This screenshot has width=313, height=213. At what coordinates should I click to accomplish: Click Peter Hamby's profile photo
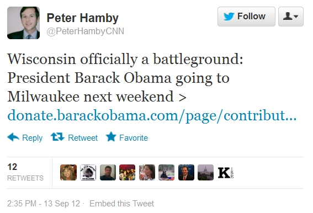pyautogui.click(x=23, y=23)
